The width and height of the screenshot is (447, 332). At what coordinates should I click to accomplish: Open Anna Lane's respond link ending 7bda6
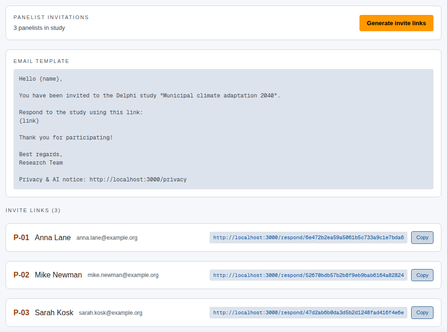point(308,237)
